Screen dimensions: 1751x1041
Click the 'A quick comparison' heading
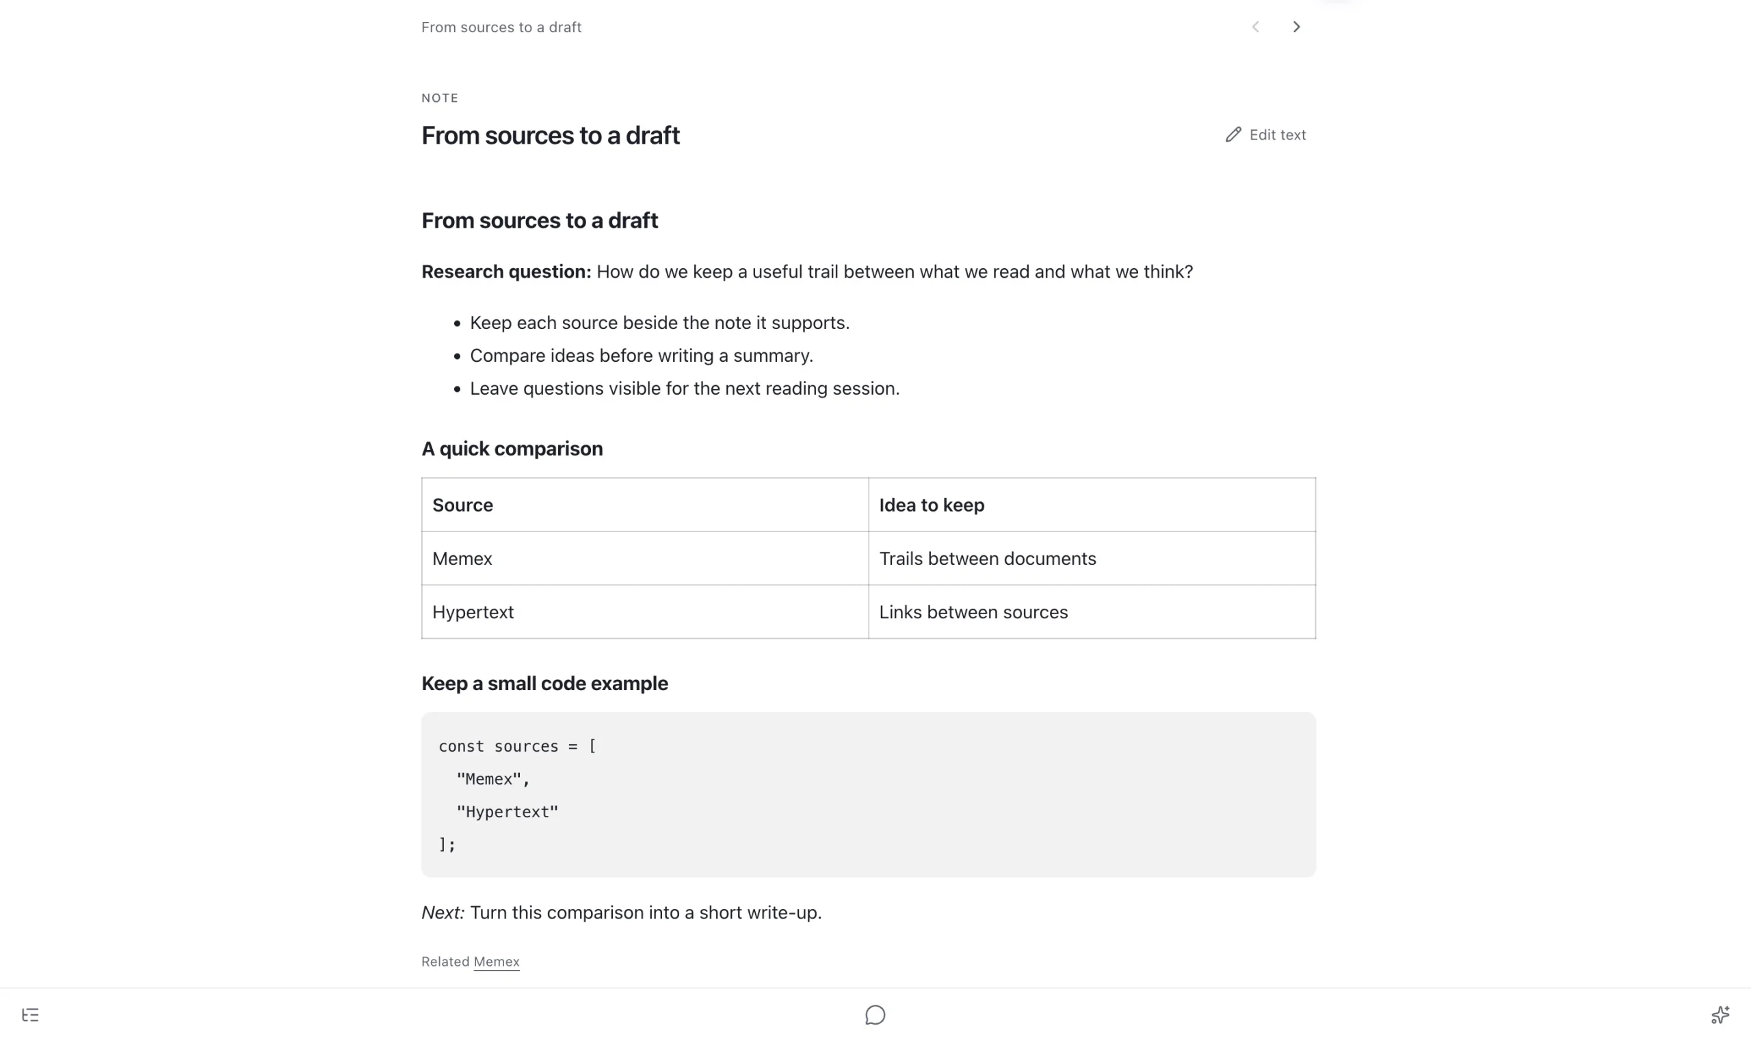click(x=512, y=449)
